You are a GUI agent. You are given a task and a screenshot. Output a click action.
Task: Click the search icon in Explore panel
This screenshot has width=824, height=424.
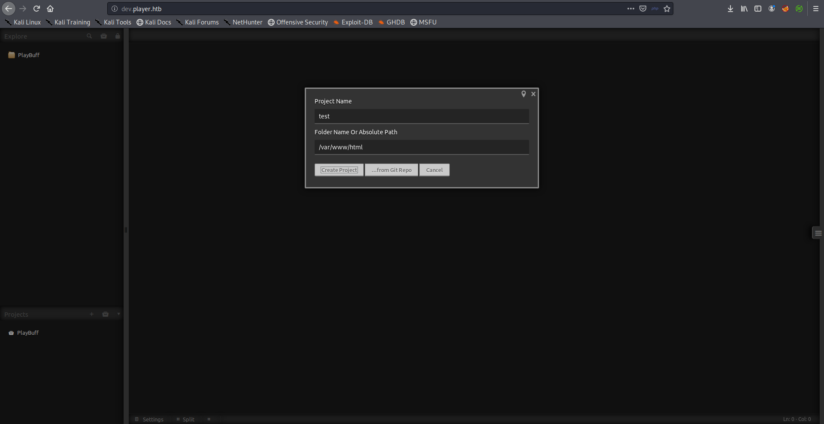coord(89,36)
